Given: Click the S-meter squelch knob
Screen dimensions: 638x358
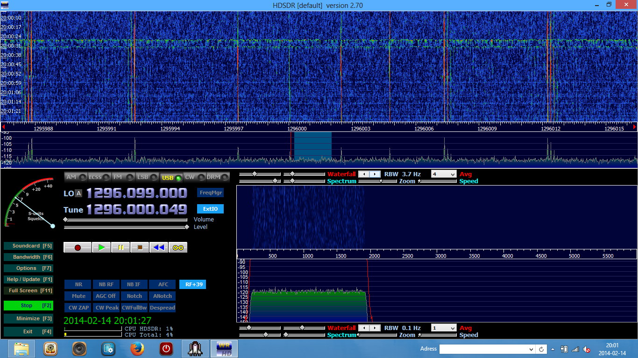Looking at the screenshot, I should pyautogui.click(x=53, y=226).
